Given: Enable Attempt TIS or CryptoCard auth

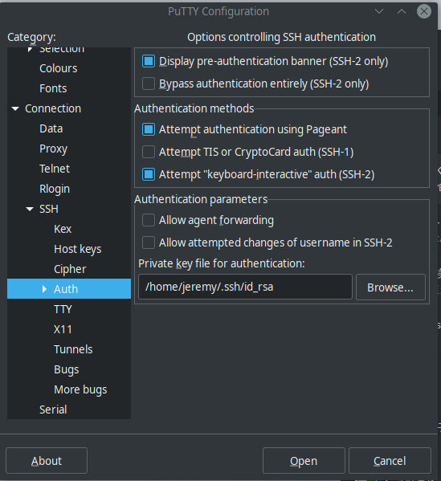Looking at the screenshot, I should pos(149,152).
